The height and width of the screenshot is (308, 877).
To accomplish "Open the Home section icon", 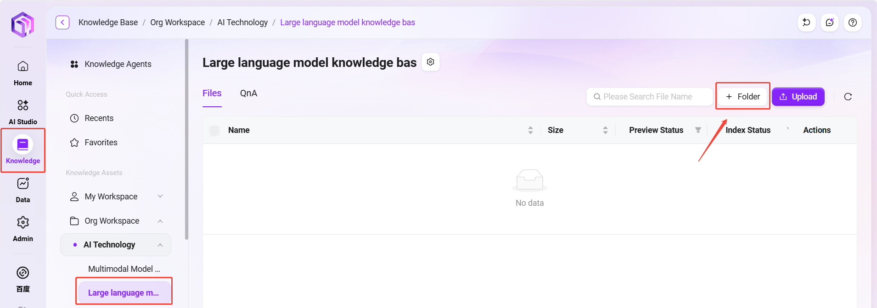I will 23,67.
